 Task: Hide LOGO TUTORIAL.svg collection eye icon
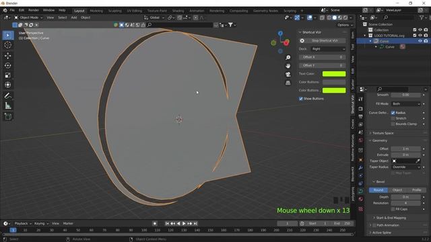tap(420, 36)
